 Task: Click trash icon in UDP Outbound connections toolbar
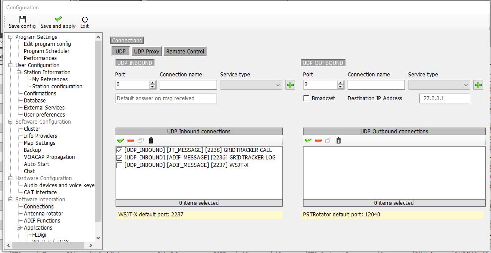tap(338, 140)
